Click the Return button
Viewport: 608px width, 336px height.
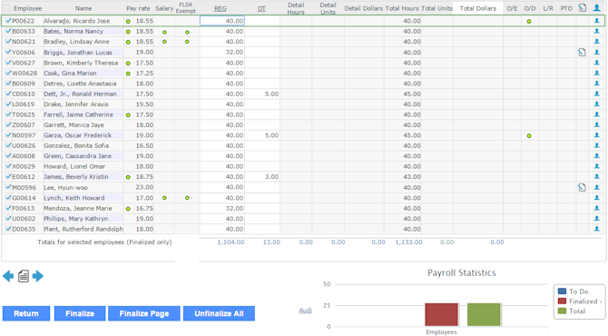[x=26, y=313]
